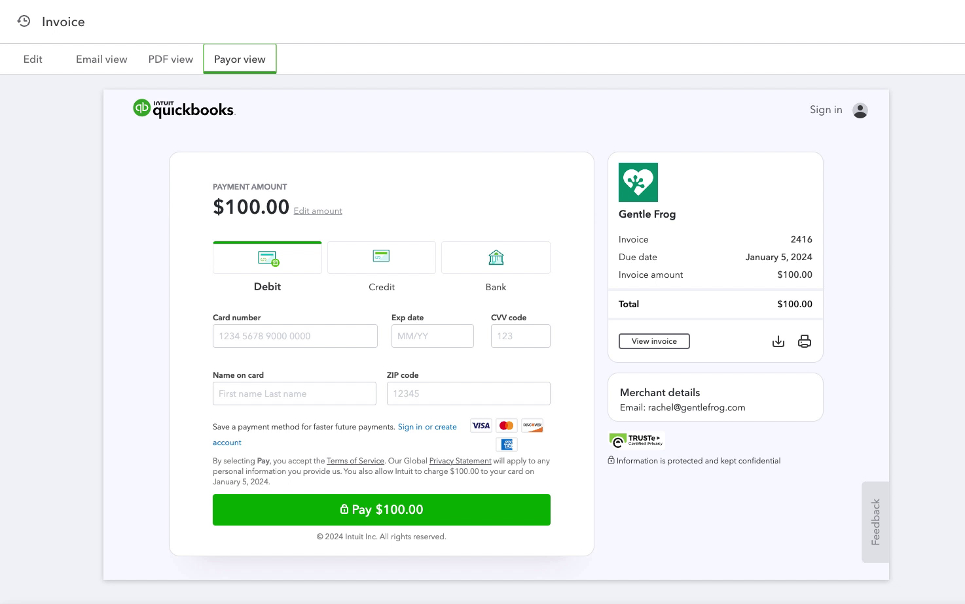The image size is (965, 604).
Task: Focus the Exp date field
Action: click(433, 336)
